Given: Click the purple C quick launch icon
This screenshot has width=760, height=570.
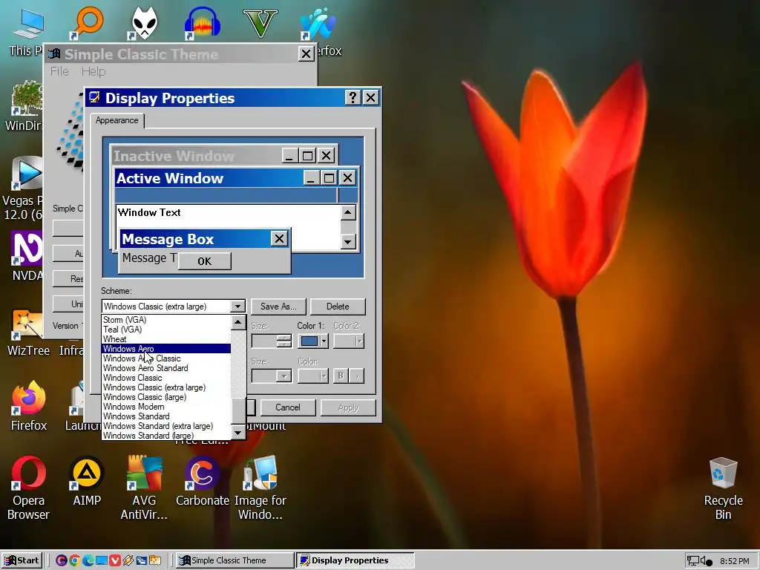Looking at the screenshot, I should click(x=61, y=561).
